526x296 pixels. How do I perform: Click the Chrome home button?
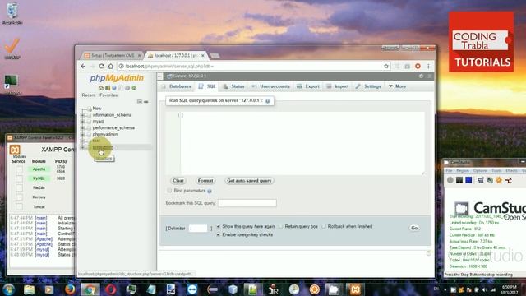111,66
